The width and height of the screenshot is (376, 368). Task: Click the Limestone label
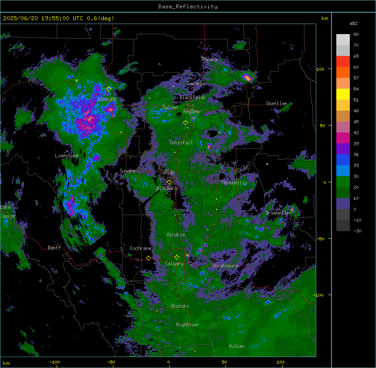67,156
